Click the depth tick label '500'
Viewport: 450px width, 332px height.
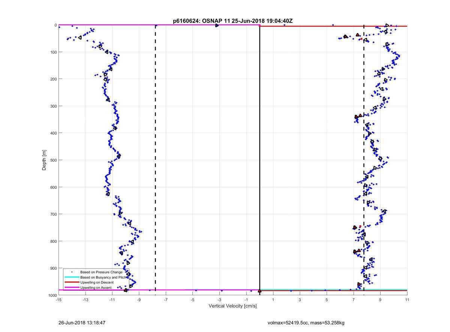pos(53,160)
